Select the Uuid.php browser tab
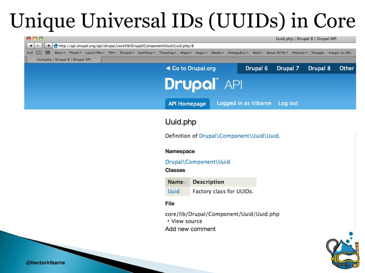Viewport: 365px width, 273px height. click(x=64, y=59)
